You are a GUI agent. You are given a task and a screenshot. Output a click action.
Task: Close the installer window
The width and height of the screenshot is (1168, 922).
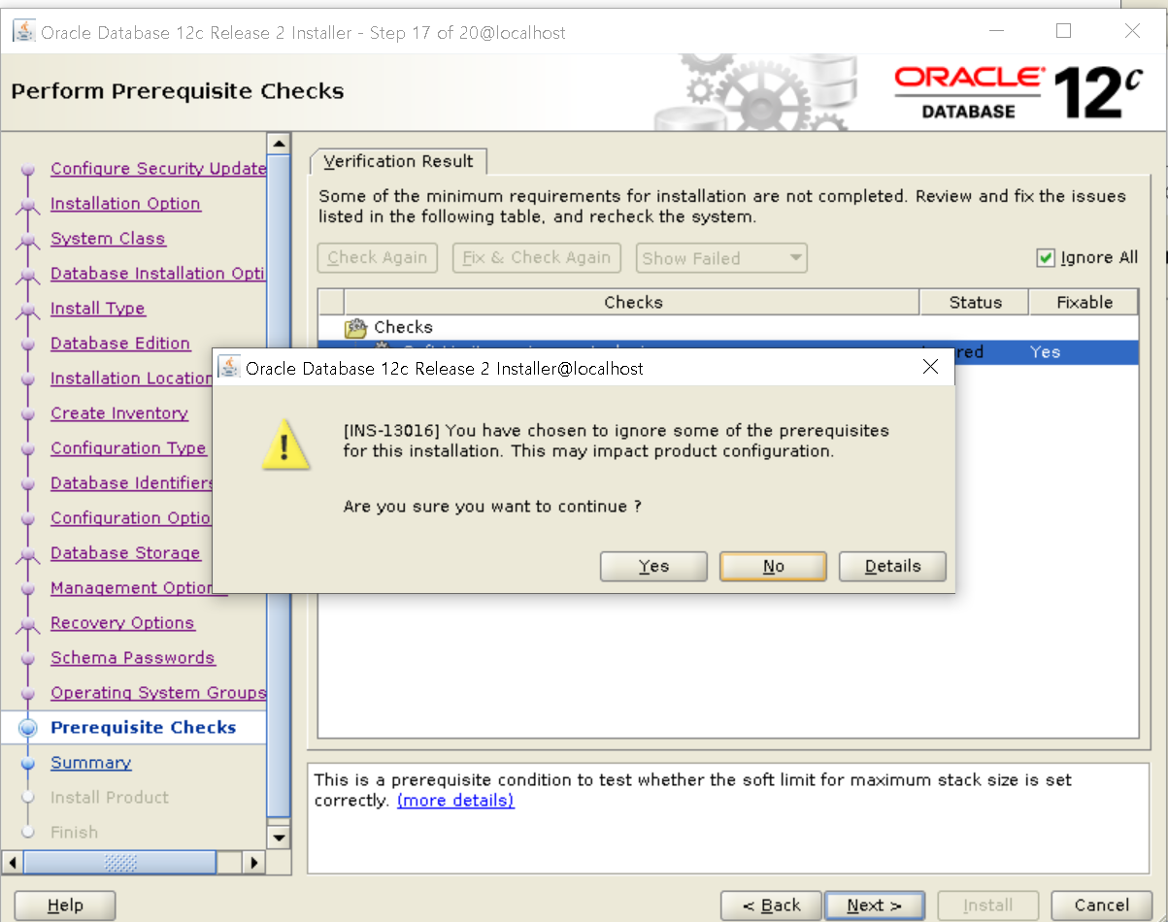pos(1132,31)
